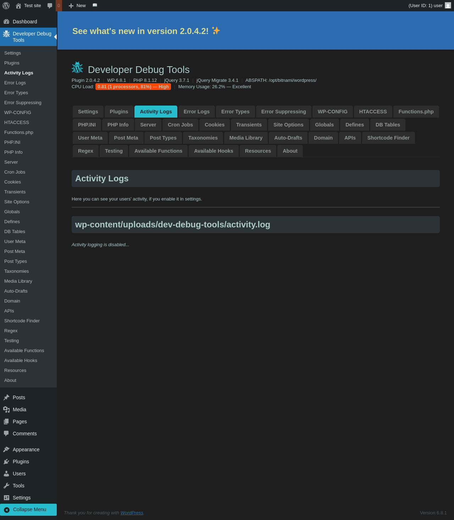Image resolution: width=454 pixels, height=520 pixels.
Task: Switch to the Globals tab
Action: pyautogui.click(x=325, y=125)
